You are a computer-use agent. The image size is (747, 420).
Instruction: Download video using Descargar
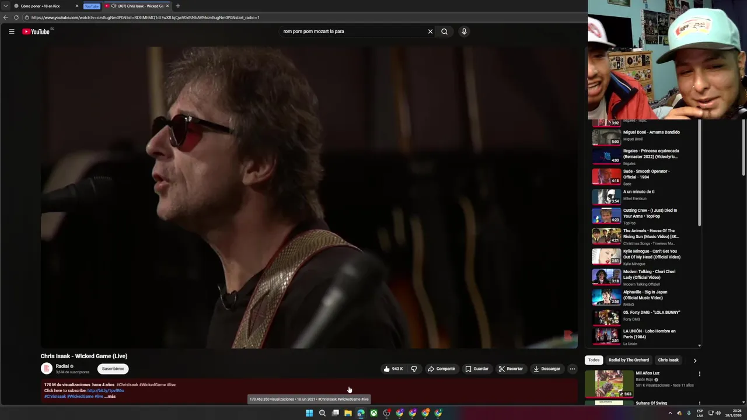(546, 369)
